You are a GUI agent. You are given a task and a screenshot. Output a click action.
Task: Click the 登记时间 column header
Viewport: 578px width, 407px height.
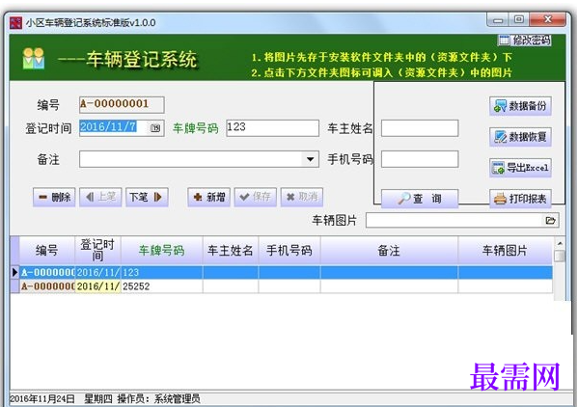[97, 251]
